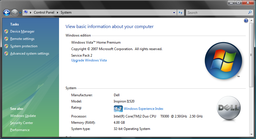The image size is (256, 139).
Task: Click shield icon next to Remote settings
Action: pyautogui.click(x=6, y=39)
